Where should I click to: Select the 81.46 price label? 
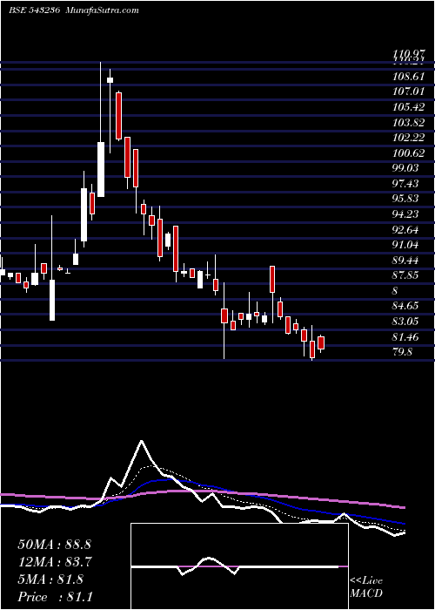click(x=405, y=336)
